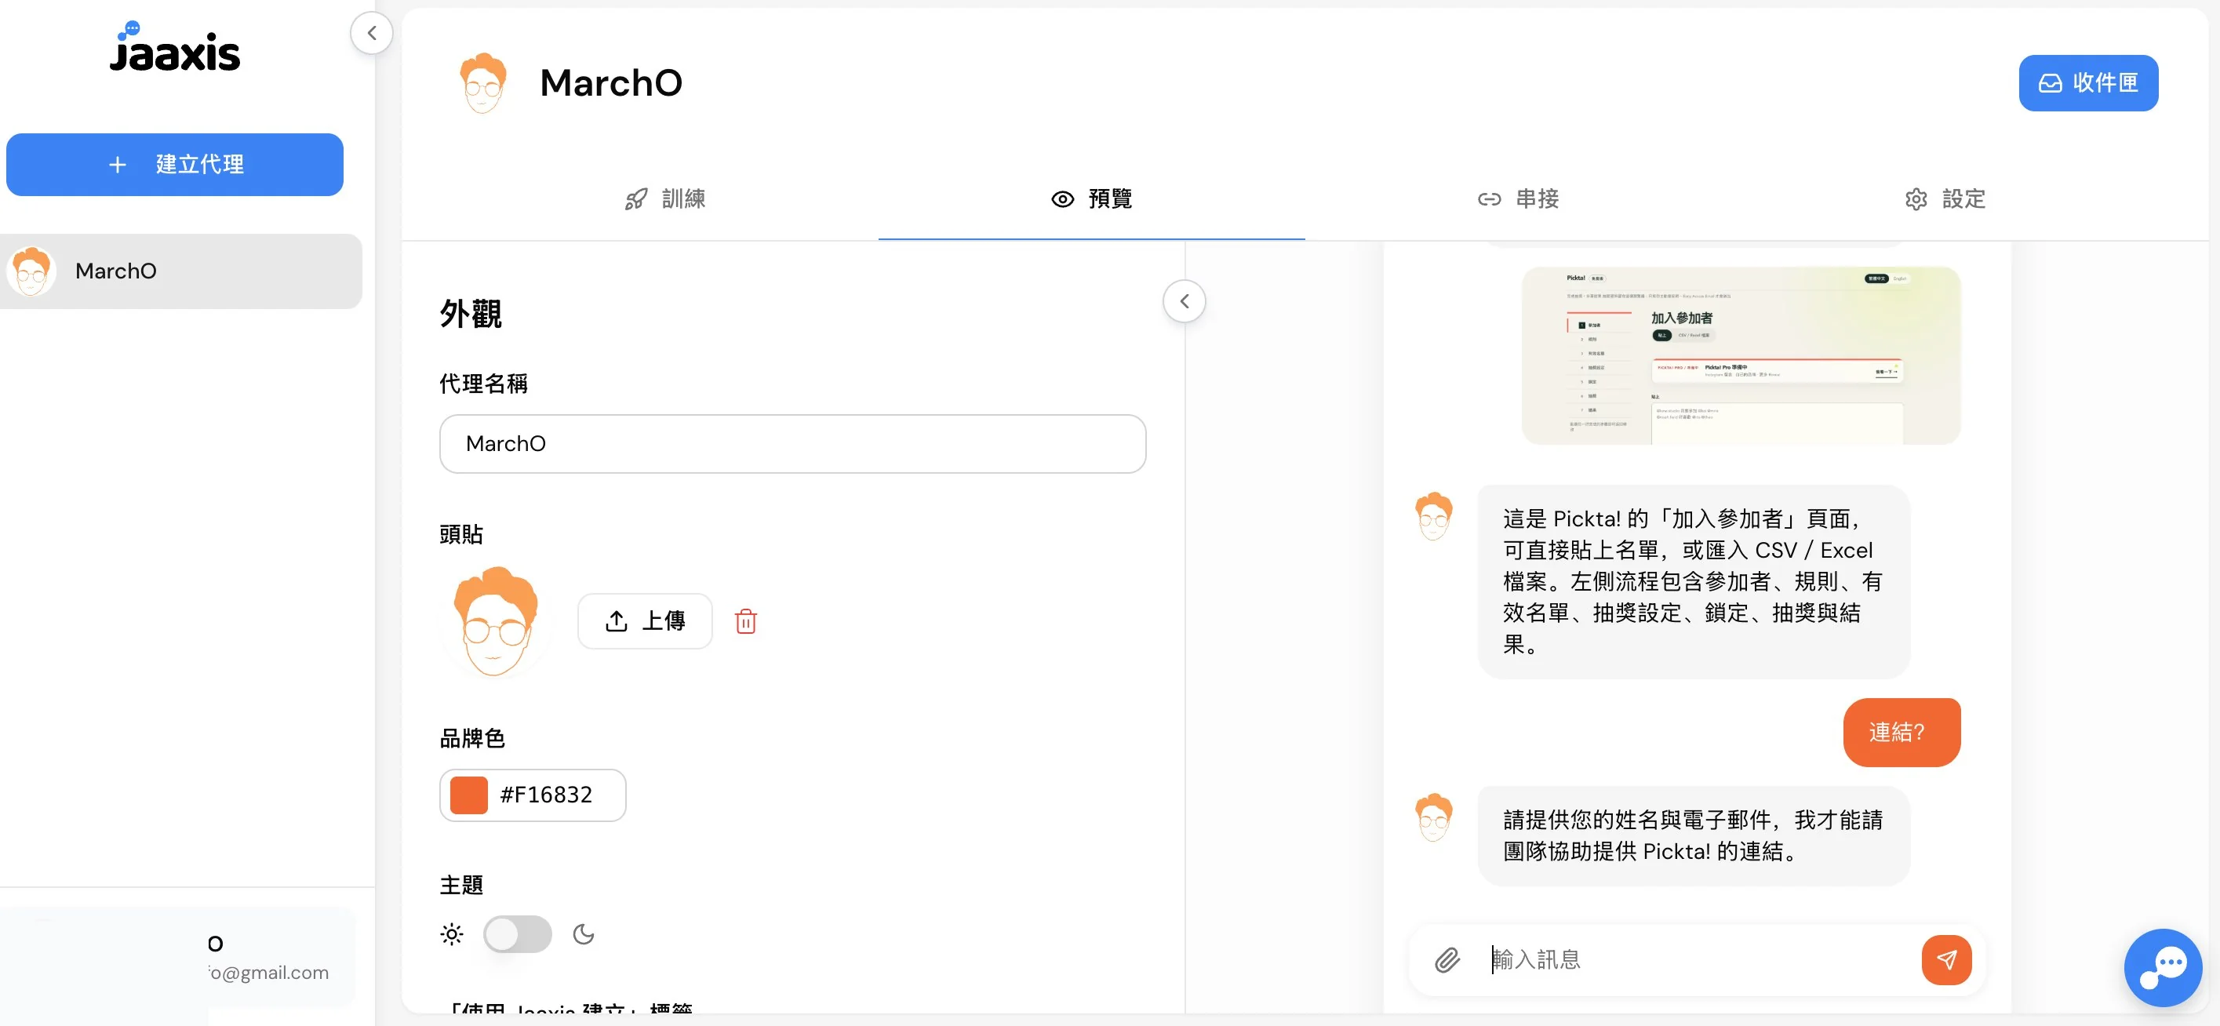Click the 主題 label

click(461, 886)
